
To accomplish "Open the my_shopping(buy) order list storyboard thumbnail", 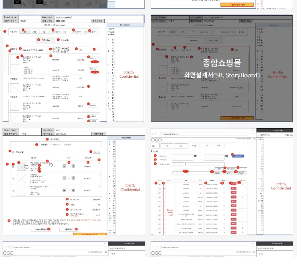I will (73, 68).
